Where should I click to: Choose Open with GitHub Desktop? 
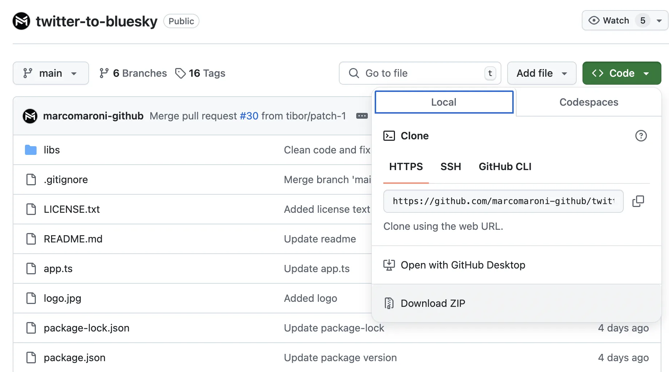517,265
